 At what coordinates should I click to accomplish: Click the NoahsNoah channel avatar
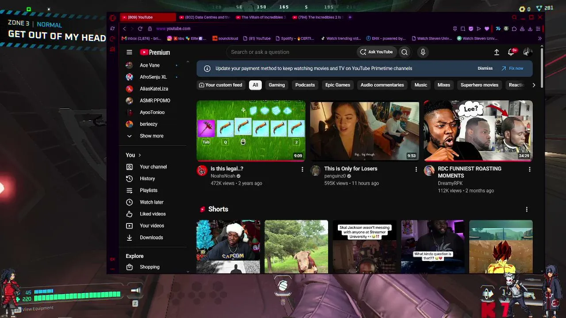[202, 170]
